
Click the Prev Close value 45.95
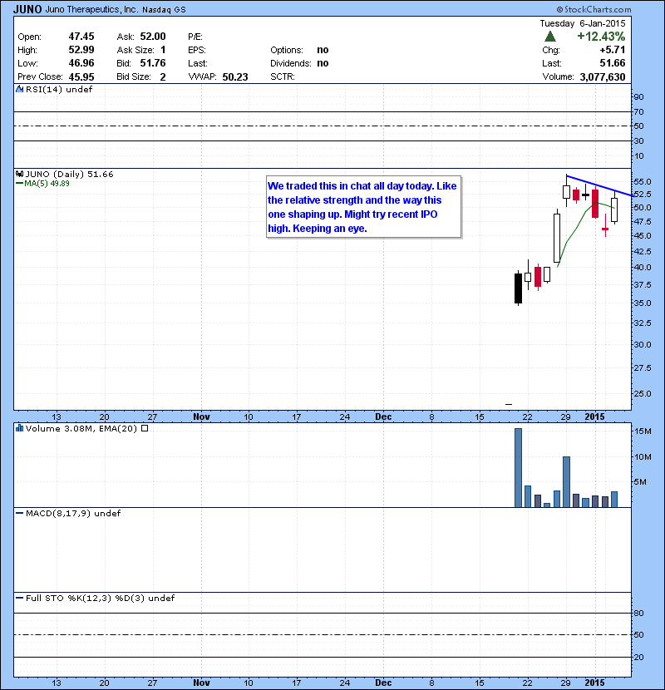pyautogui.click(x=81, y=77)
